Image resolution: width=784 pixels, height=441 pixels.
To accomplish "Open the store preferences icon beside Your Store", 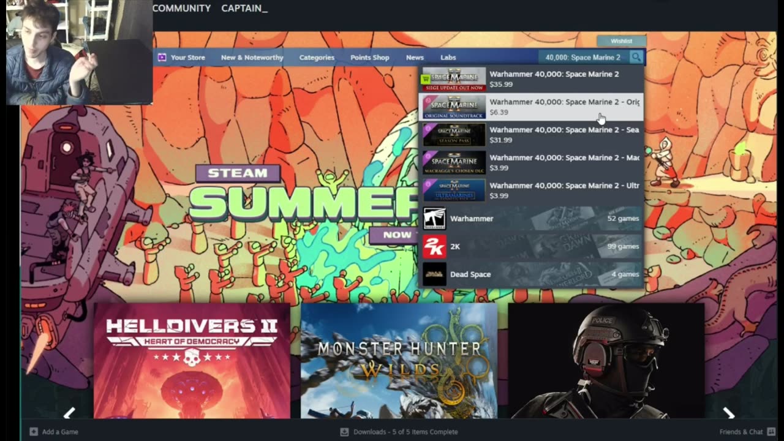I will click(162, 58).
